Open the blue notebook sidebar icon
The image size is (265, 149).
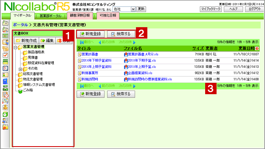[5, 81]
